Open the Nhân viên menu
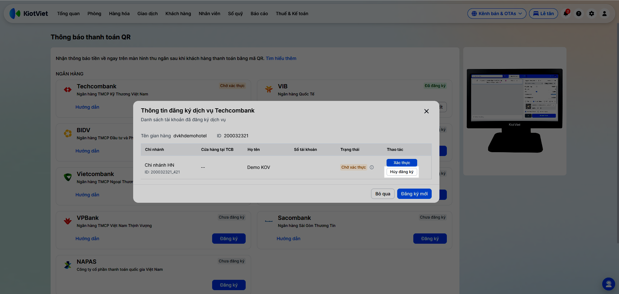Viewport: 619px width, 294px height. pyautogui.click(x=210, y=14)
